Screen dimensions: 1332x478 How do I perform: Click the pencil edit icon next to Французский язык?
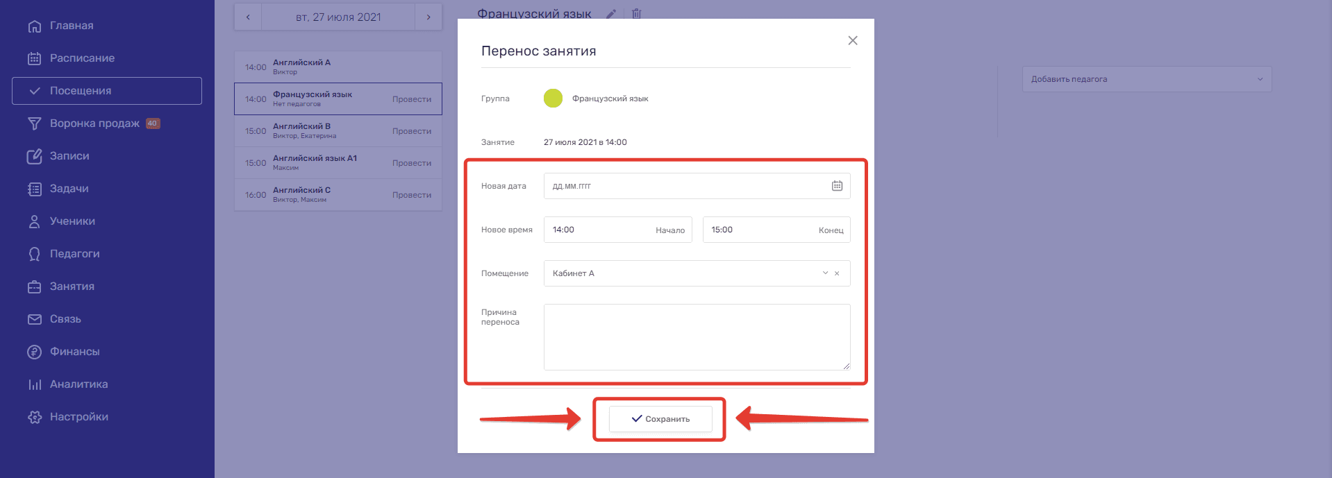(611, 14)
